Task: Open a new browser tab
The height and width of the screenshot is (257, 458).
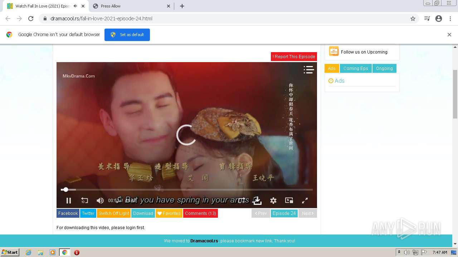Action: (x=182, y=6)
